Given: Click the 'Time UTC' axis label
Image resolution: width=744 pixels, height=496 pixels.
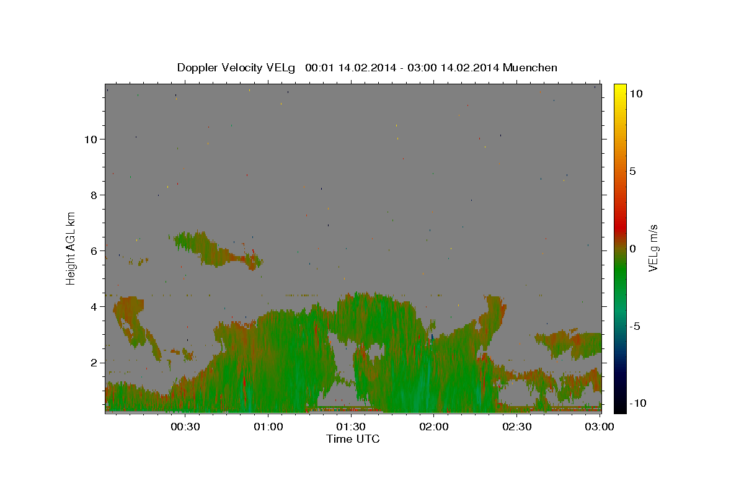Looking at the screenshot, I should pos(353,439).
